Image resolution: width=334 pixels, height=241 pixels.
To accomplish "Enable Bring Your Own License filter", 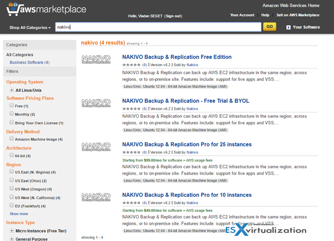I will (12, 122).
